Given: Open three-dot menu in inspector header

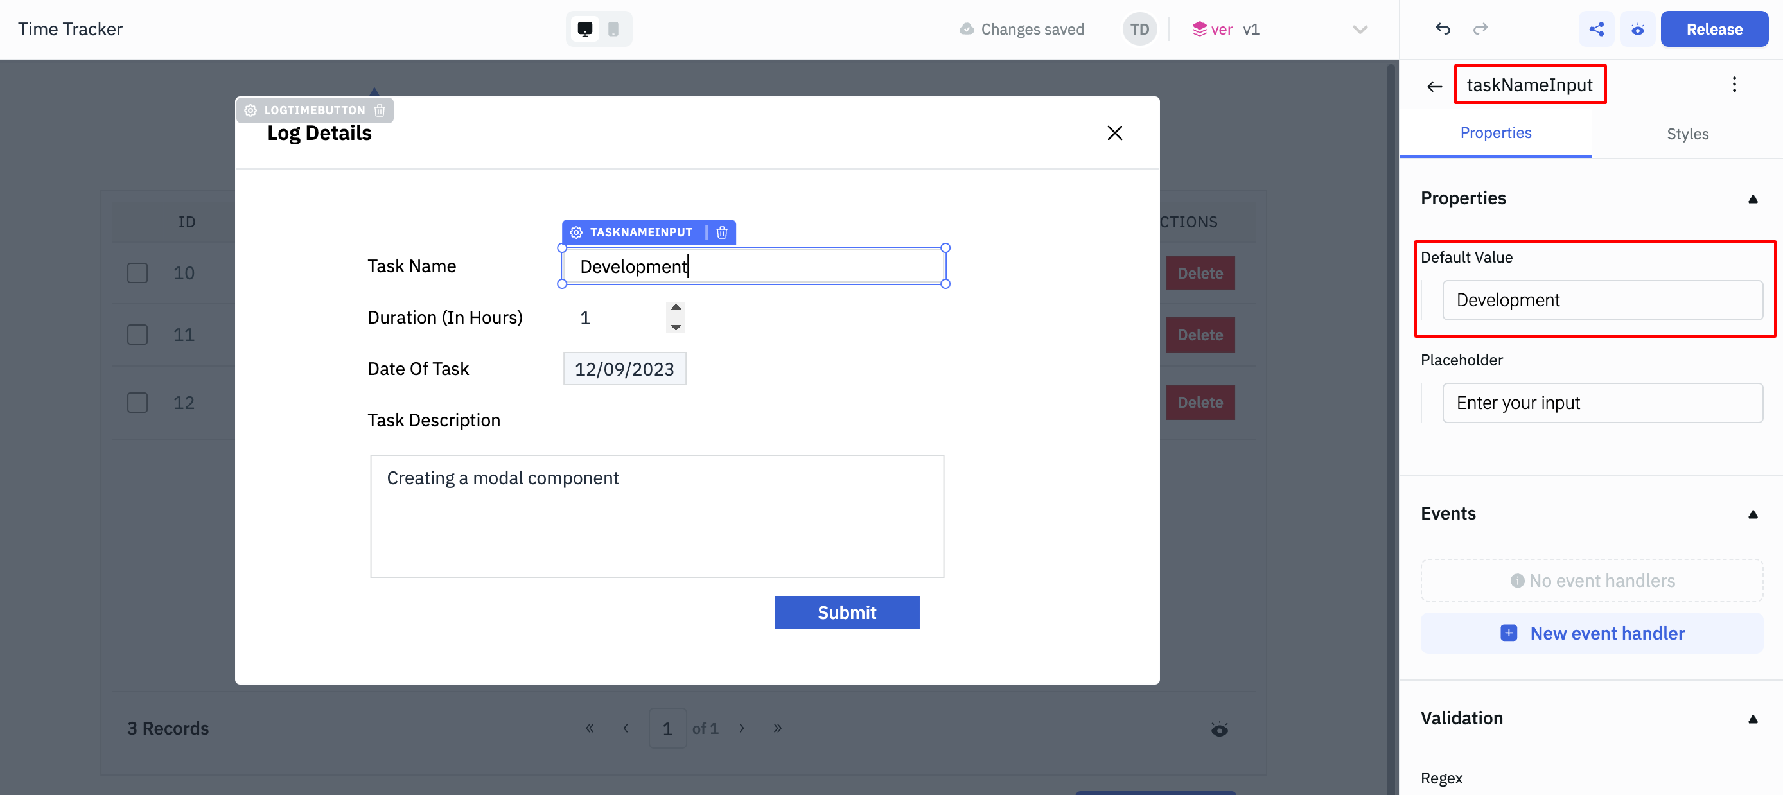Looking at the screenshot, I should click(1734, 84).
